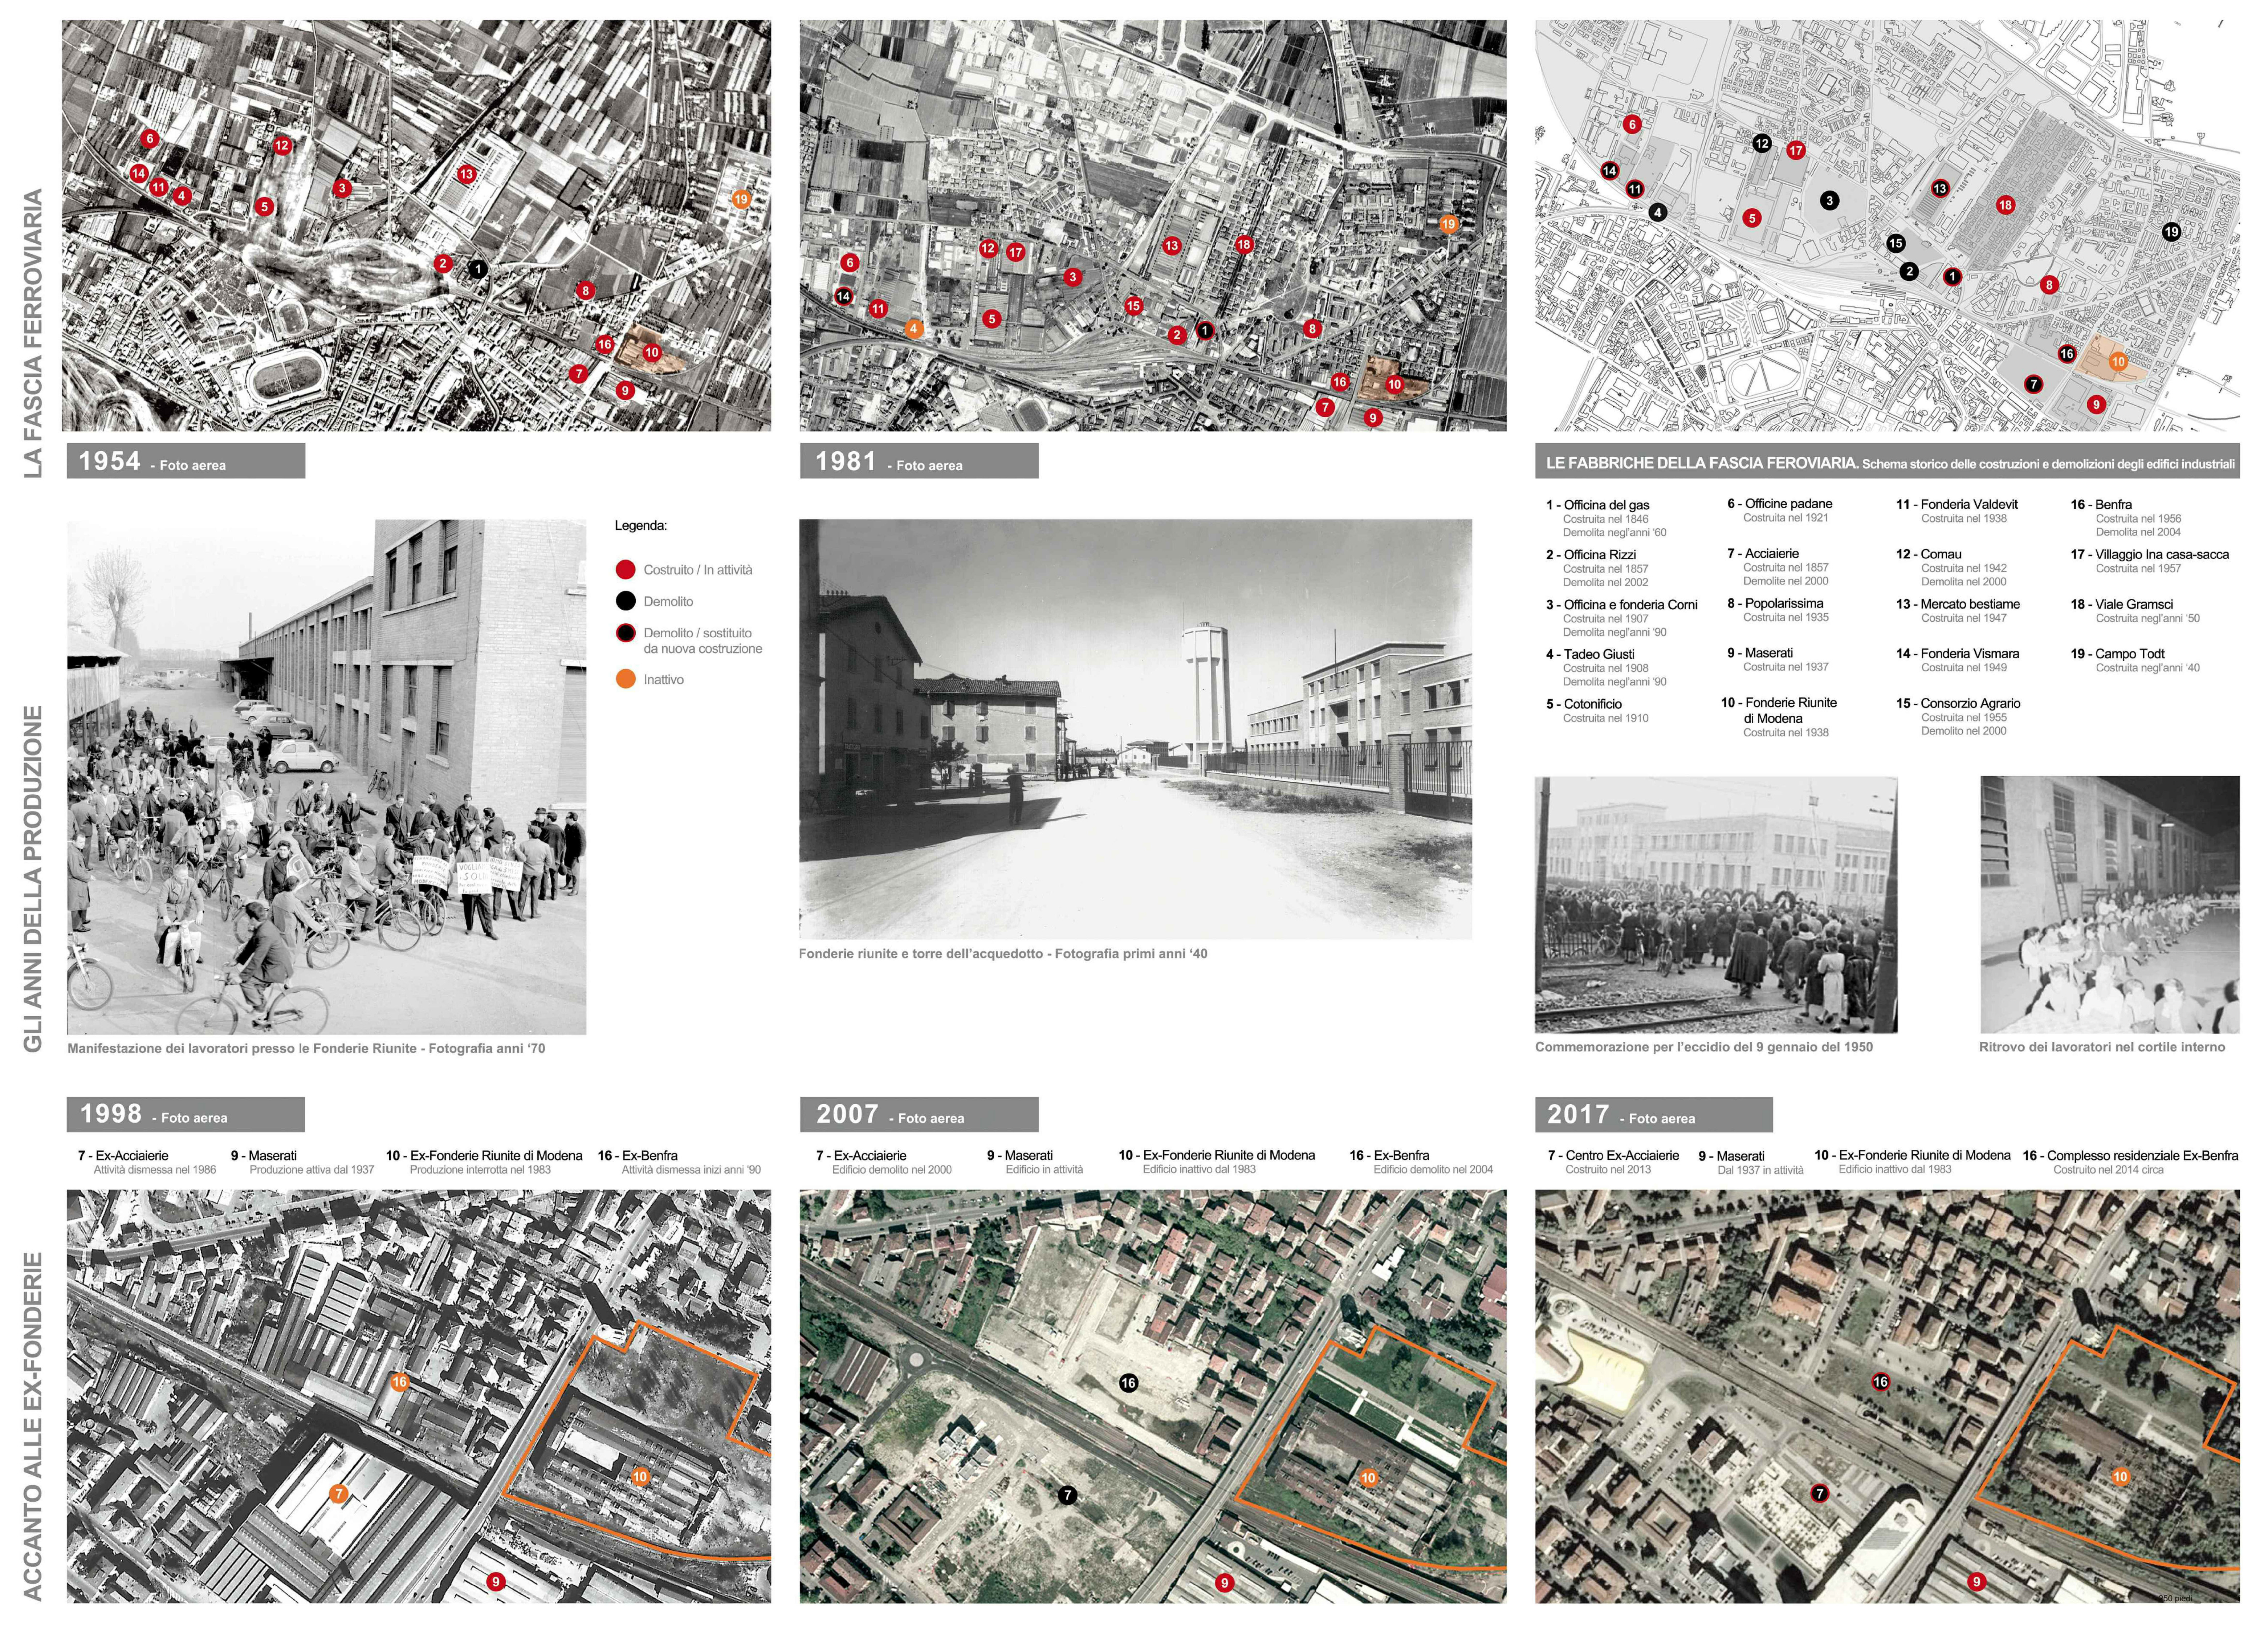Click 'Produzione interrotta nel 1983' caption text
Screen dimensions: 2268x1631
(480, 1169)
